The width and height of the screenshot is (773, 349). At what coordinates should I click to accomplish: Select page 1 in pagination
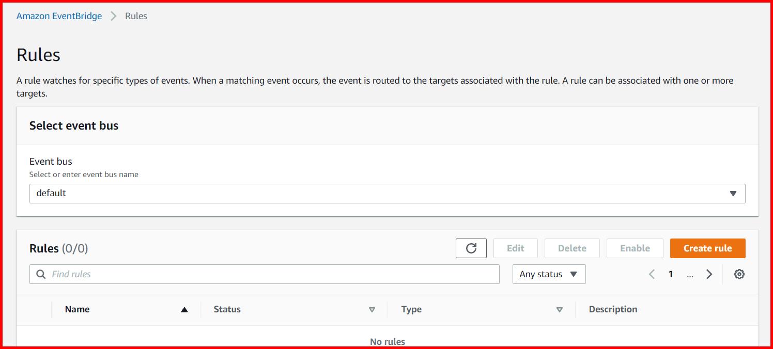[x=671, y=274]
